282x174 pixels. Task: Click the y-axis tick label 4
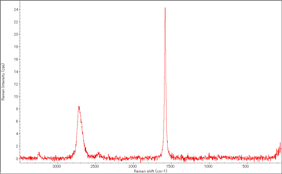[x=17, y=134]
